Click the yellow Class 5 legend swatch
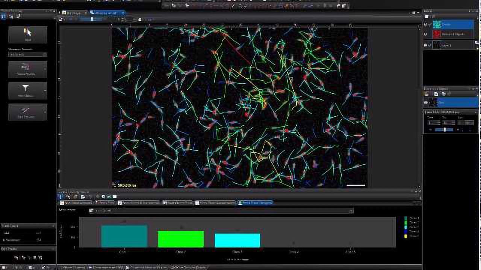The image size is (481, 270). pyautogui.click(x=405, y=236)
